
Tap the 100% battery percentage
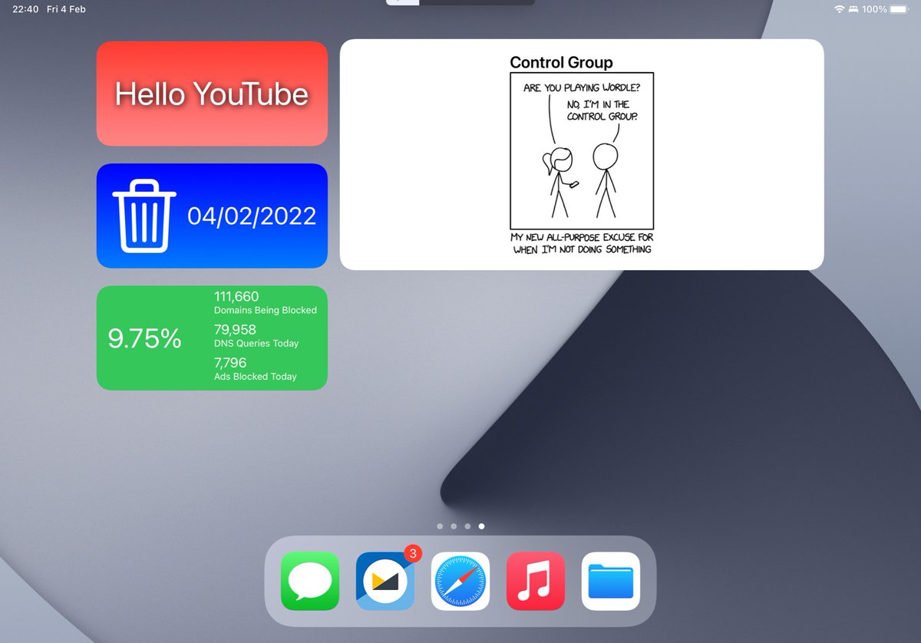874,9
